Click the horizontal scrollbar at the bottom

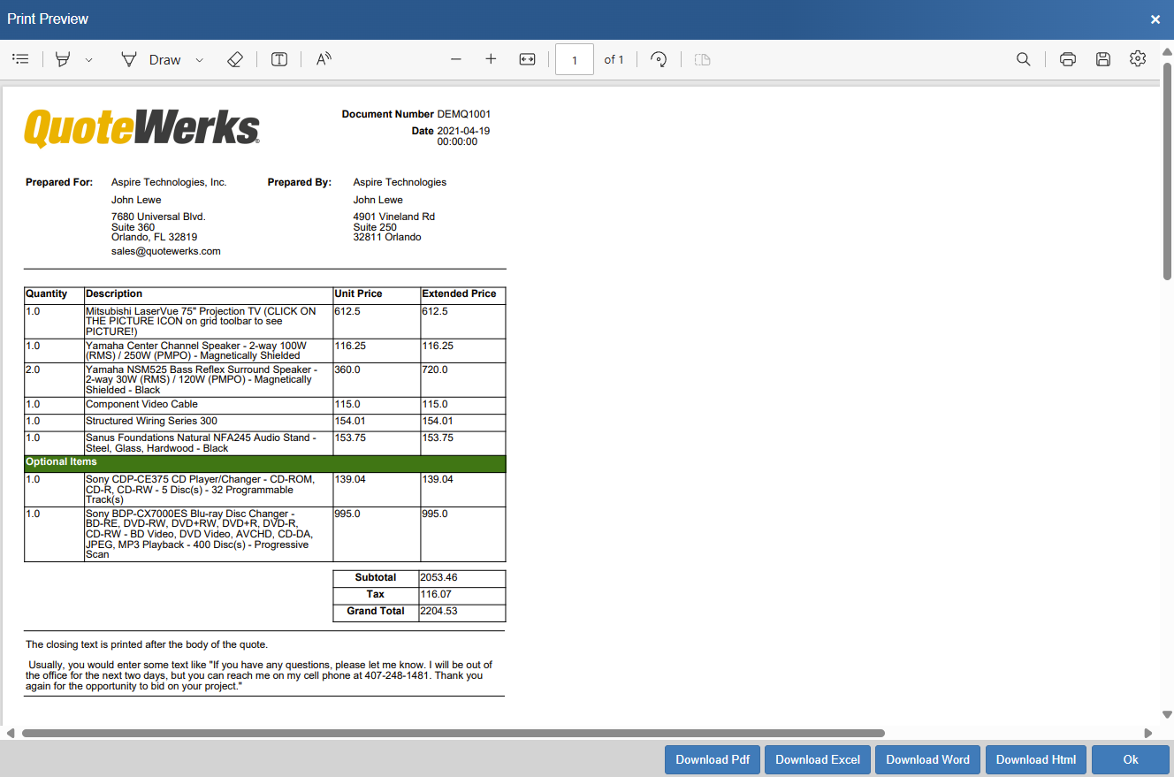pos(453,733)
